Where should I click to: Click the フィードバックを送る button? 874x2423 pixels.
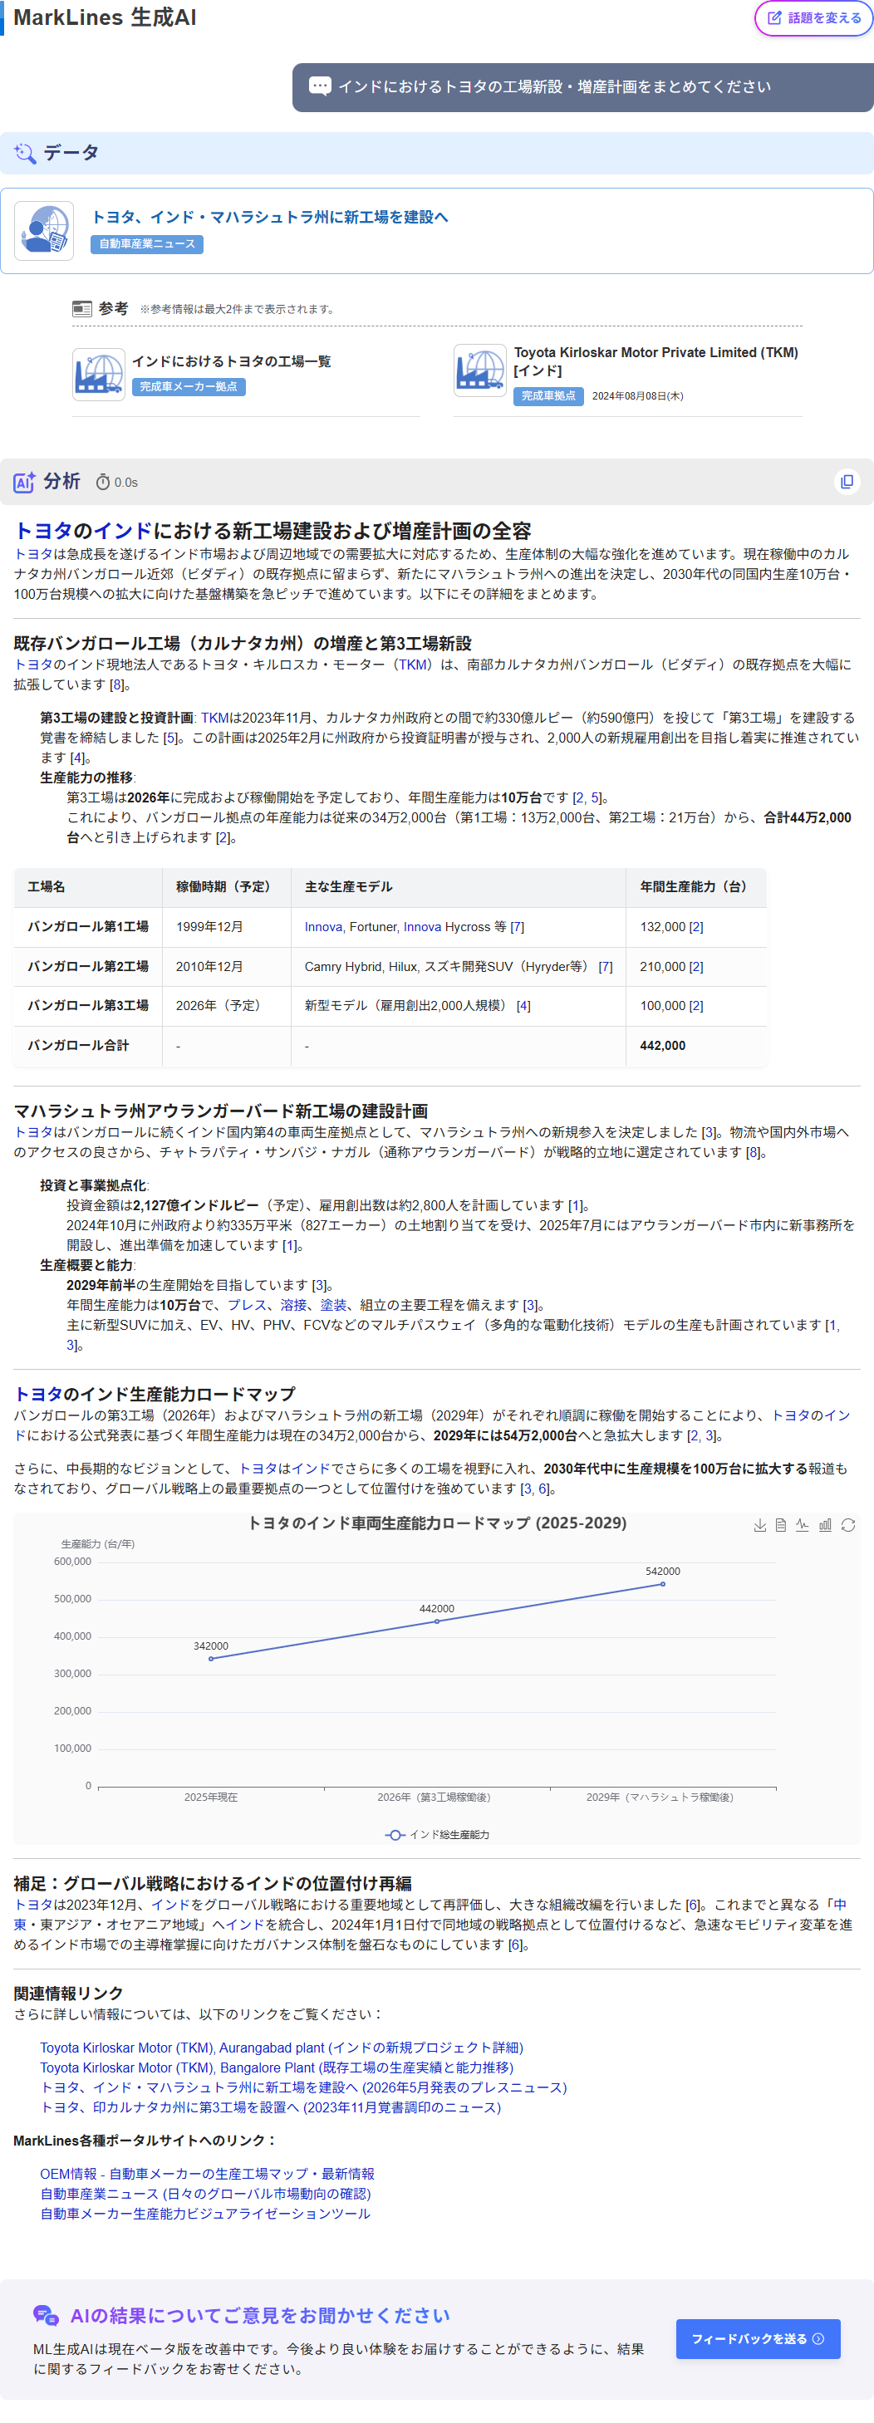coord(758,2338)
